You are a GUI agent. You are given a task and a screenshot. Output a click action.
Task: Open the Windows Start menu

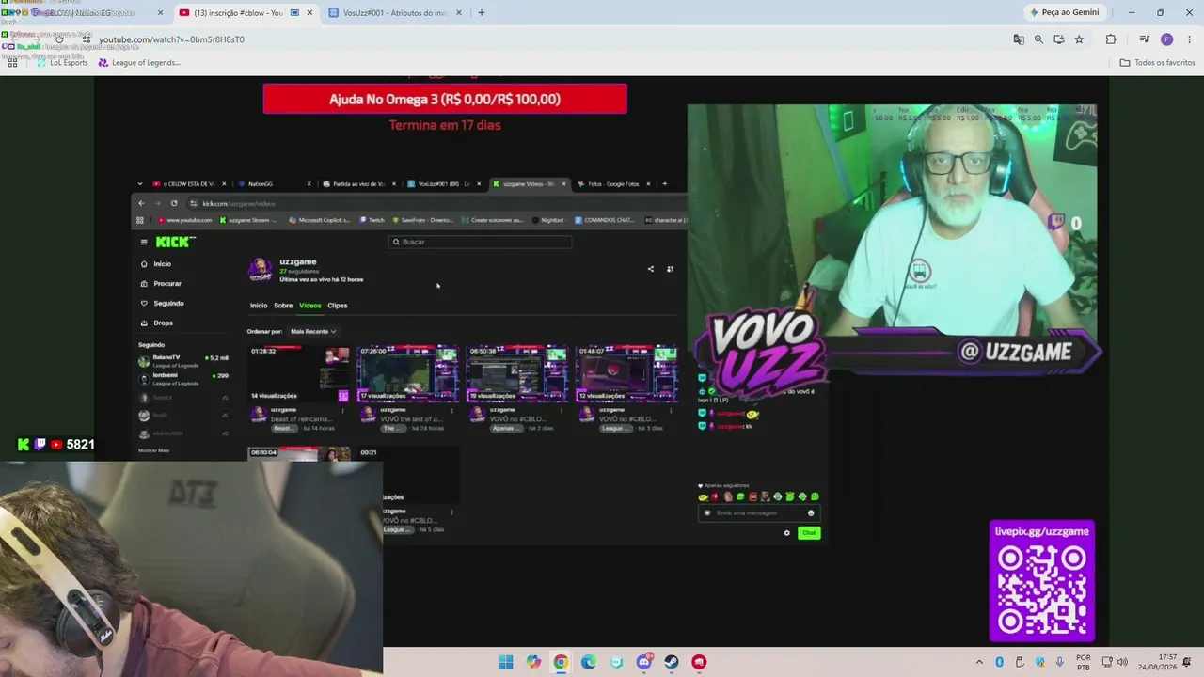tap(505, 662)
